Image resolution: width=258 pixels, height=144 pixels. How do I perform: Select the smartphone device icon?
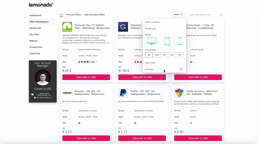coord(180,41)
